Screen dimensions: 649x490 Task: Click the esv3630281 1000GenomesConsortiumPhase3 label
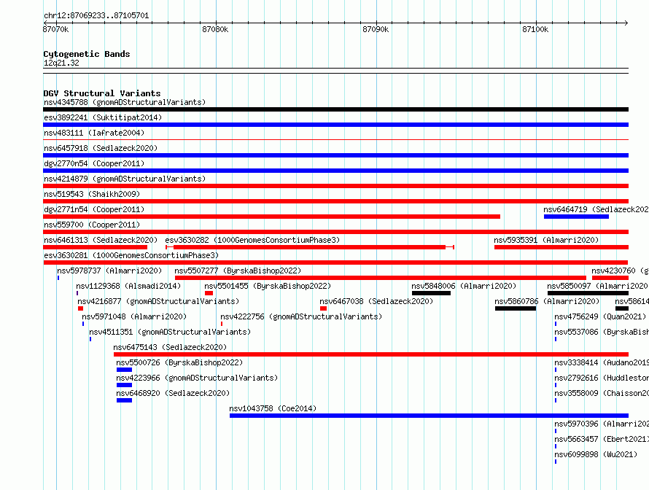coord(131,255)
